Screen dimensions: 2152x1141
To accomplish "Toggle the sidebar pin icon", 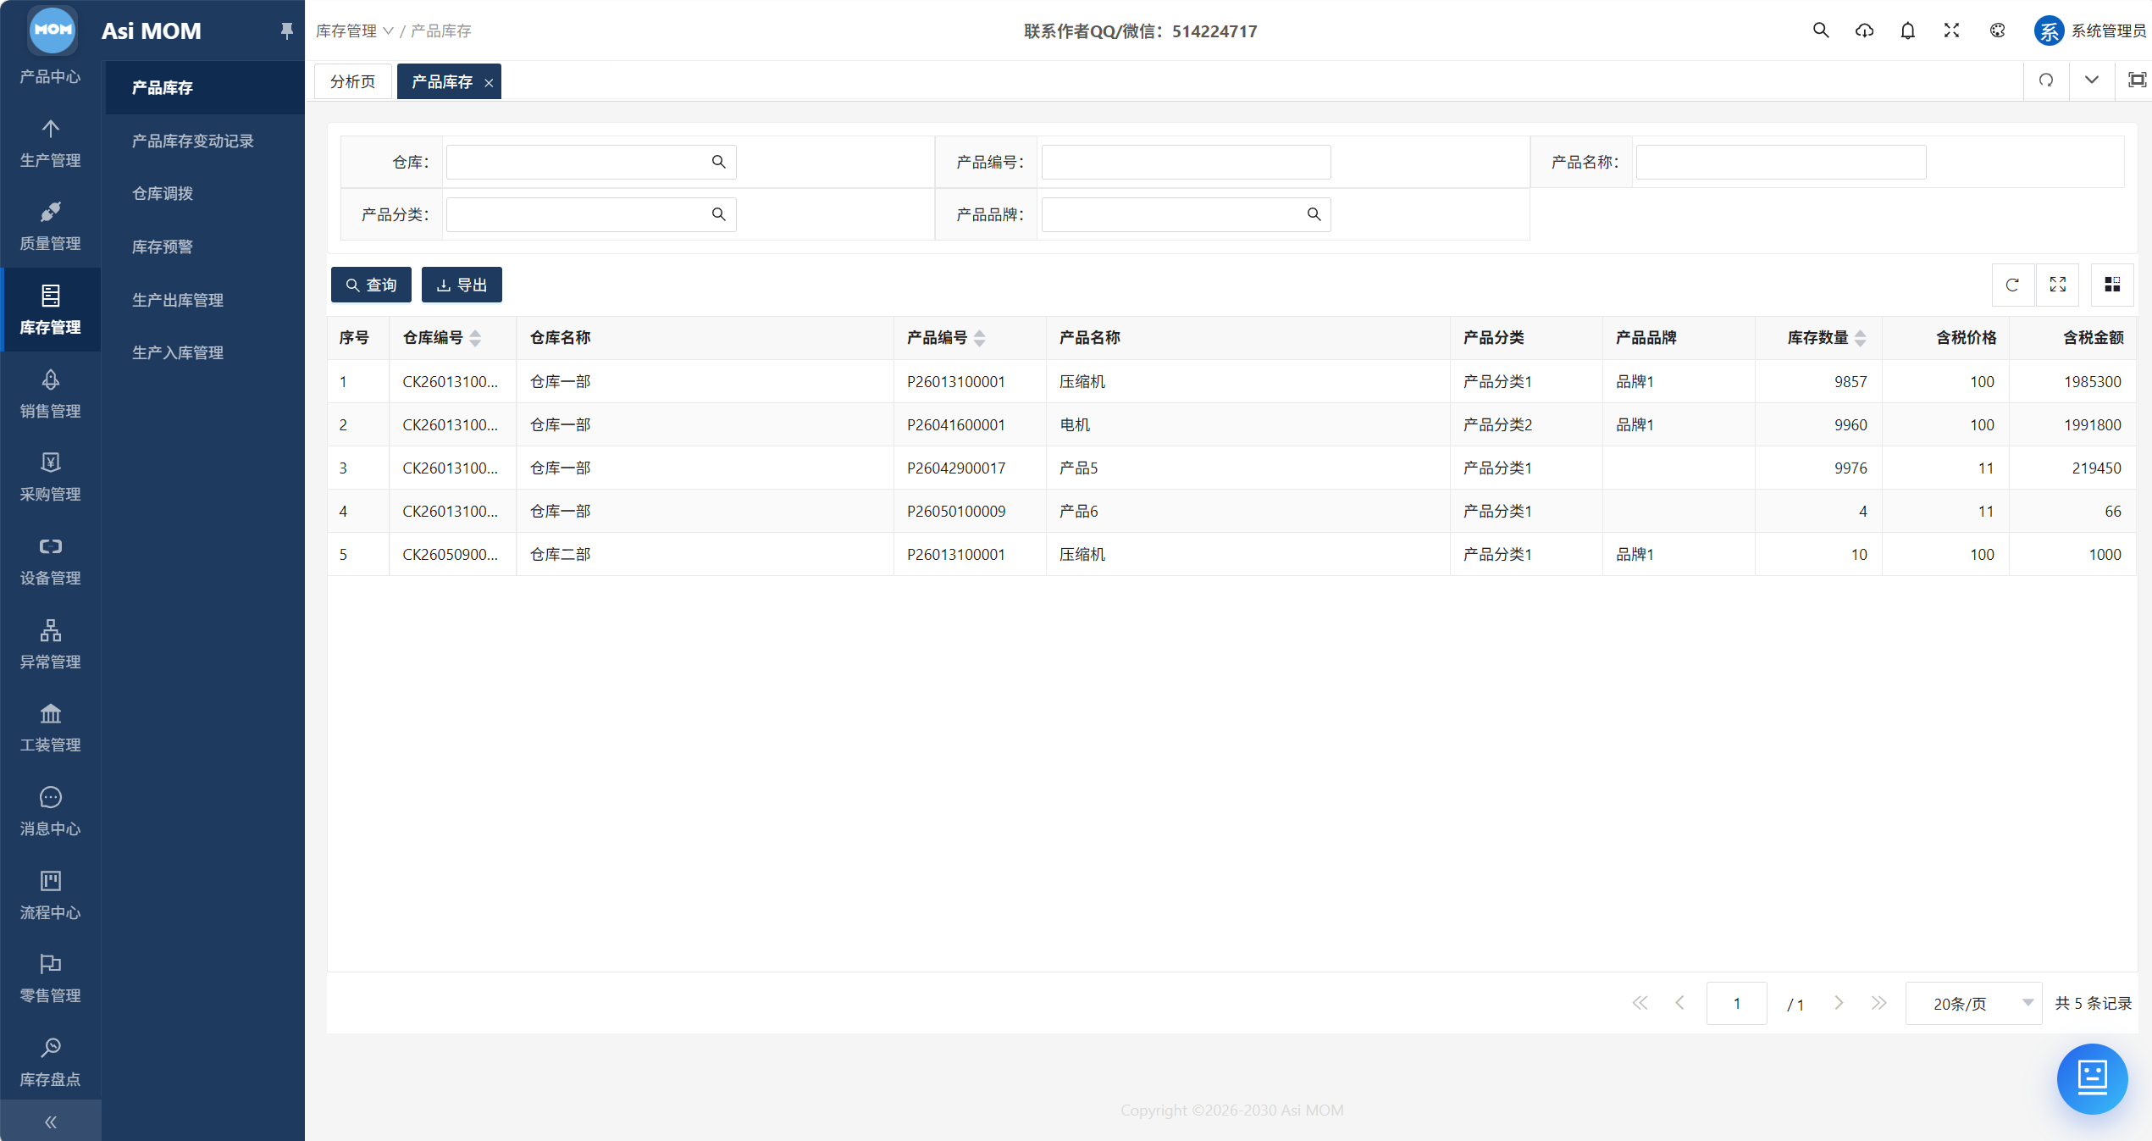I will pyautogui.click(x=286, y=30).
